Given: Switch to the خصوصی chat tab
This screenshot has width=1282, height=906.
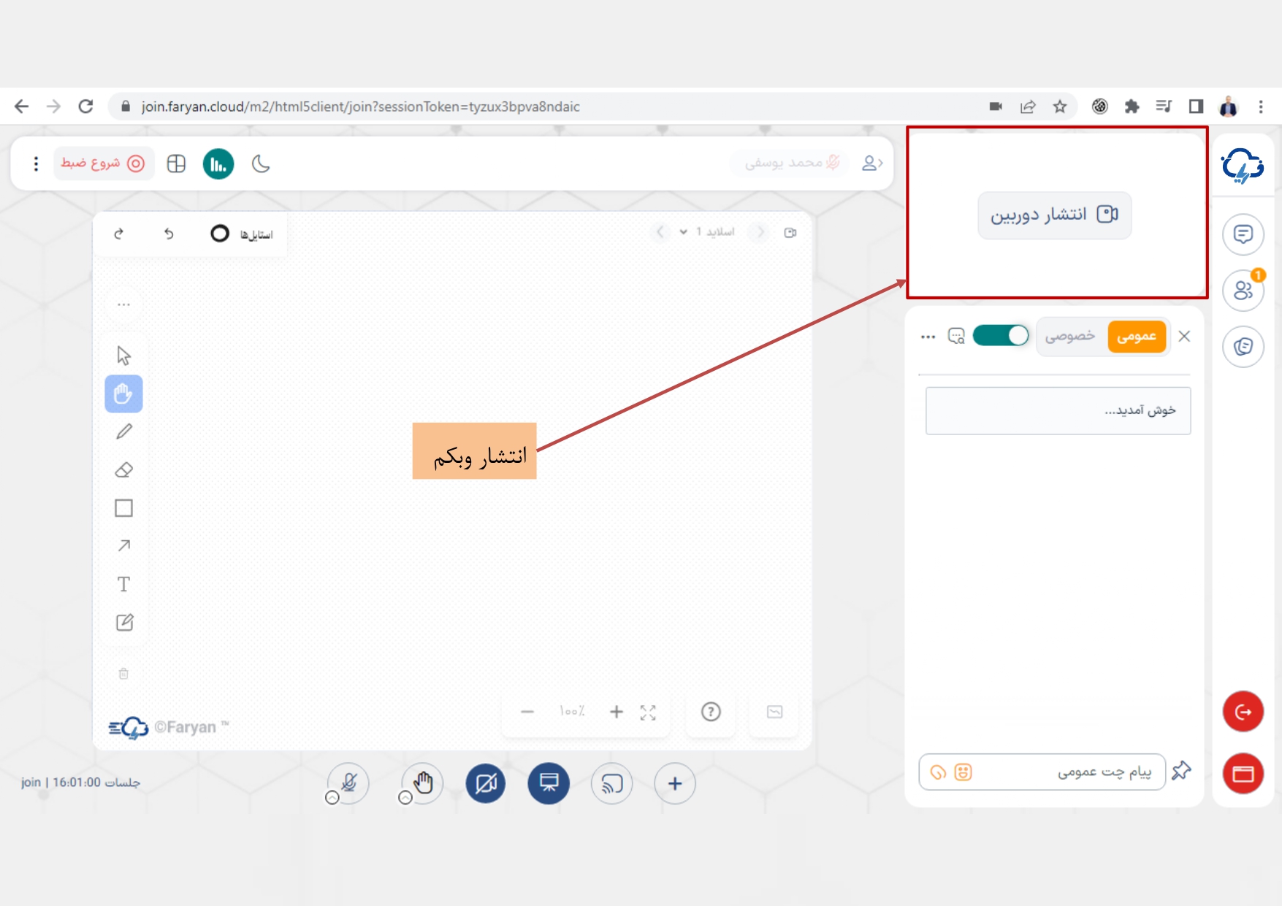Looking at the screenshot, I should pos(1070,337).
